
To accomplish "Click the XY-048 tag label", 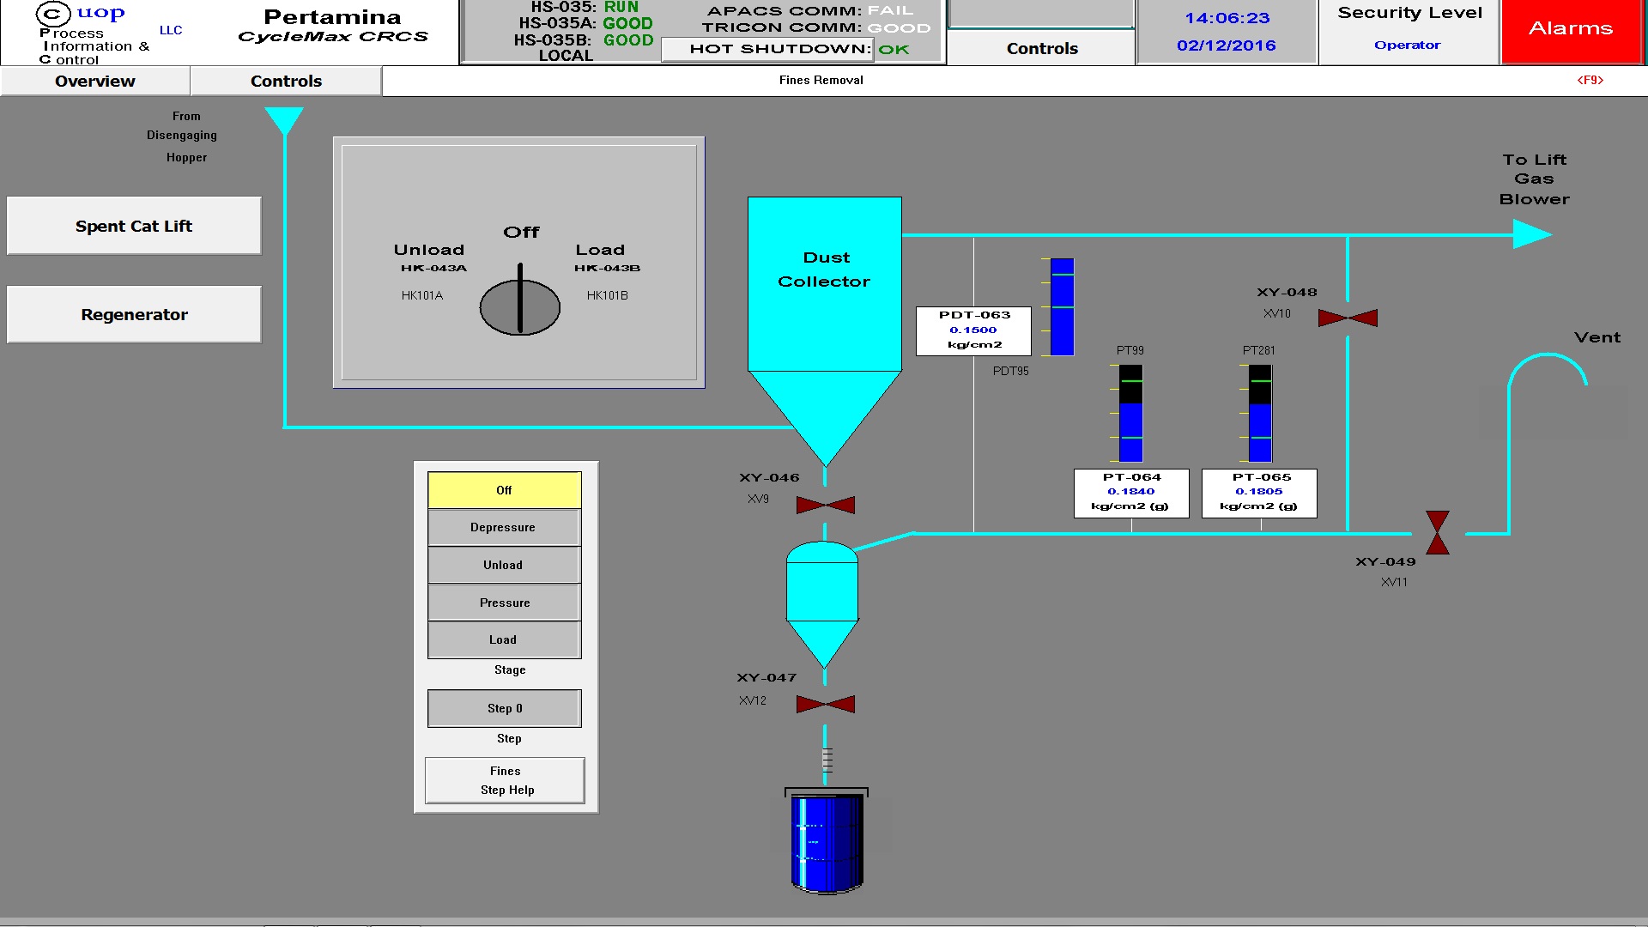I will click(x=1287, y=293).
